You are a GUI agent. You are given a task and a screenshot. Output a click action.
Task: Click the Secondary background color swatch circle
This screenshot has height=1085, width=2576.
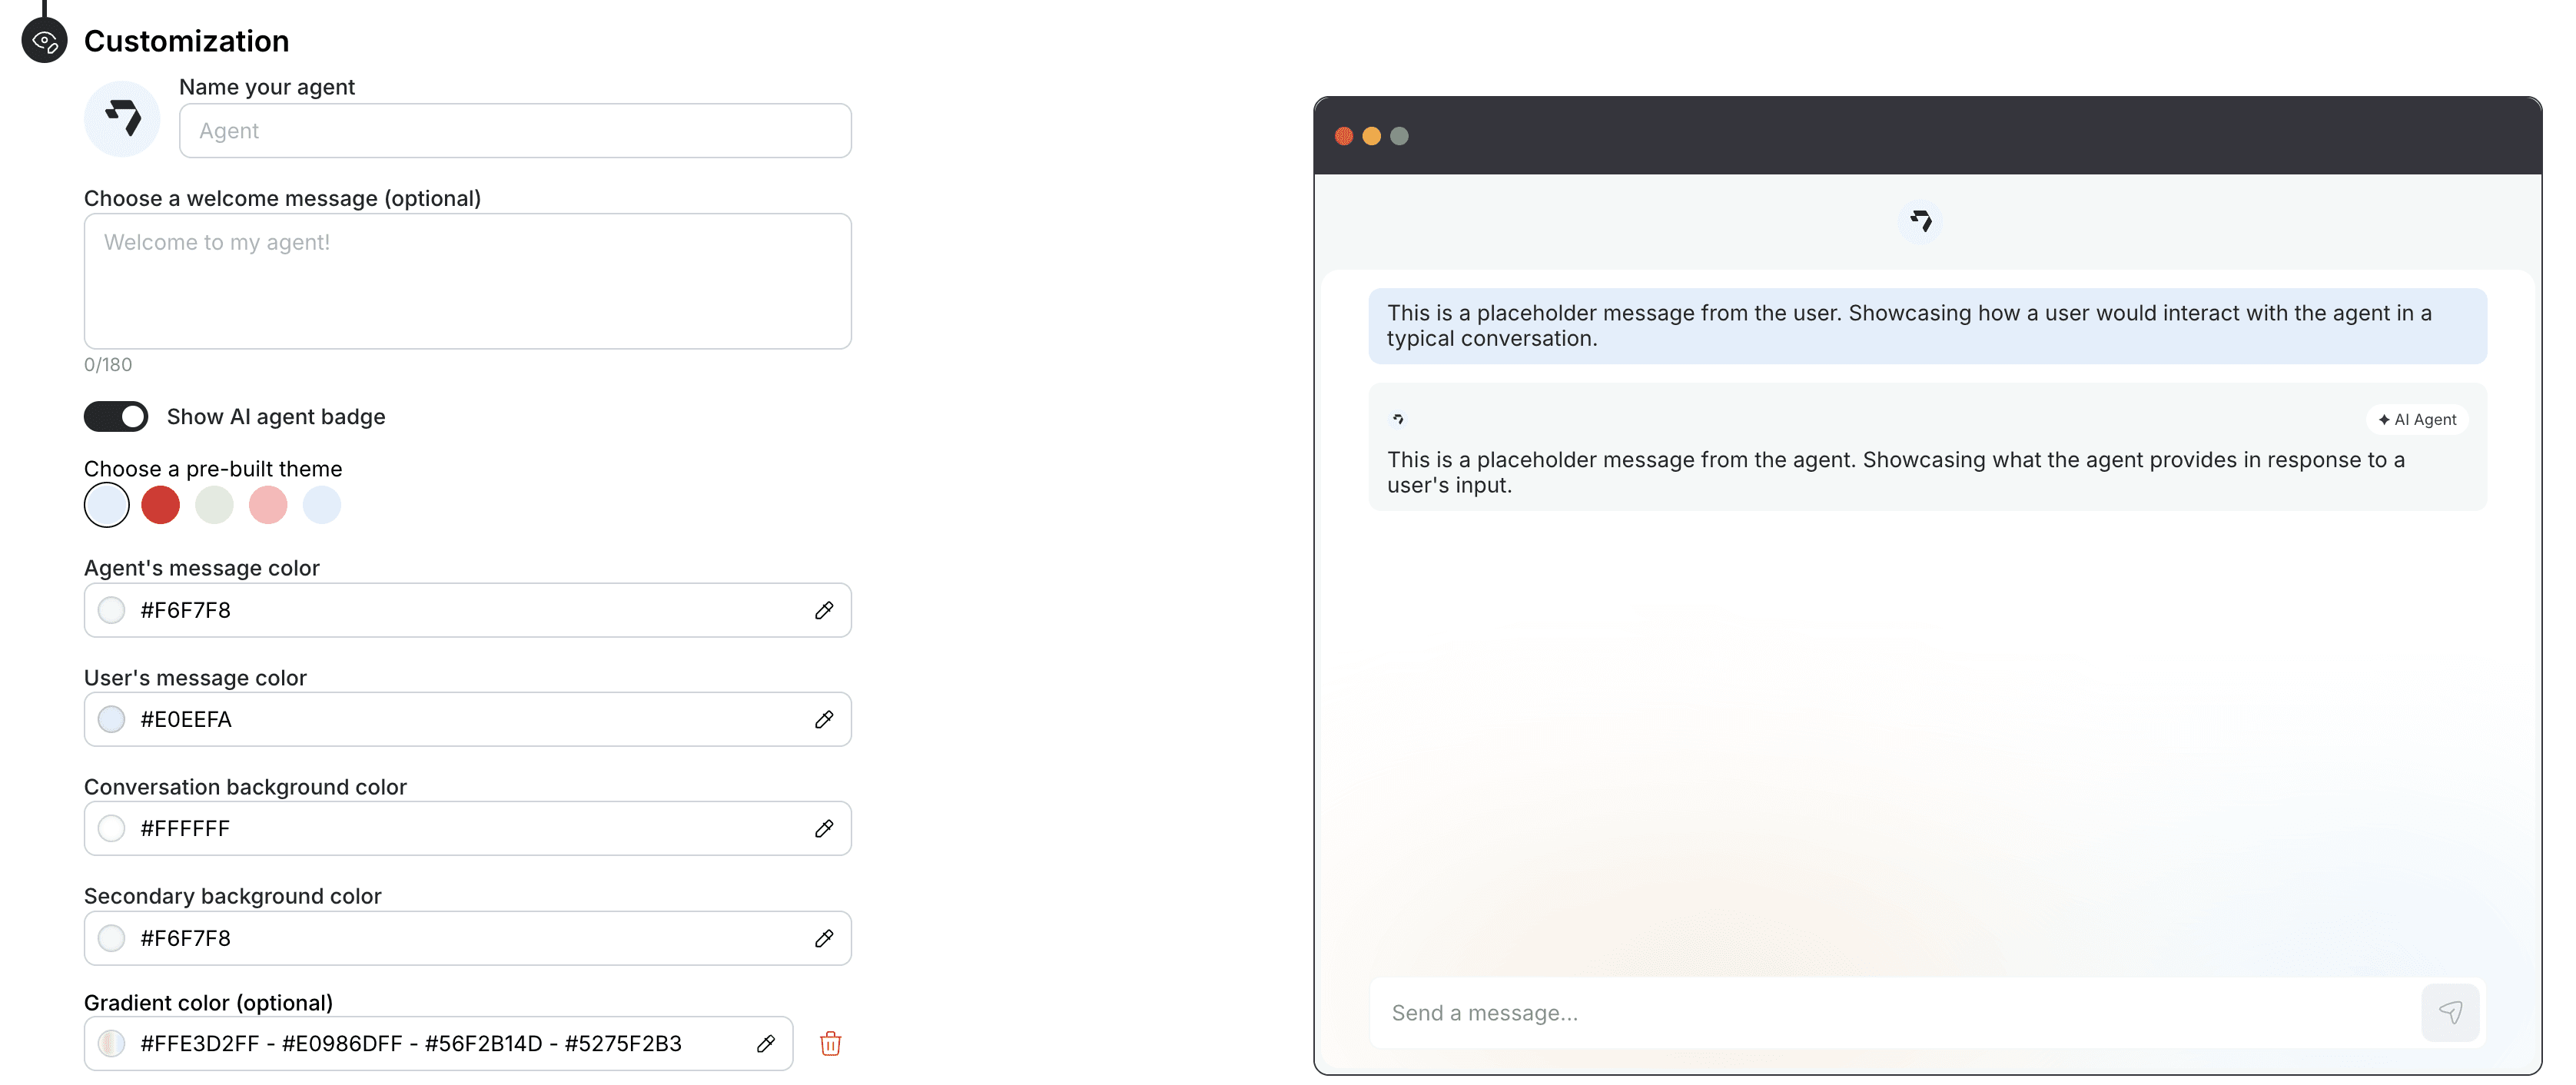coord(112,938)
